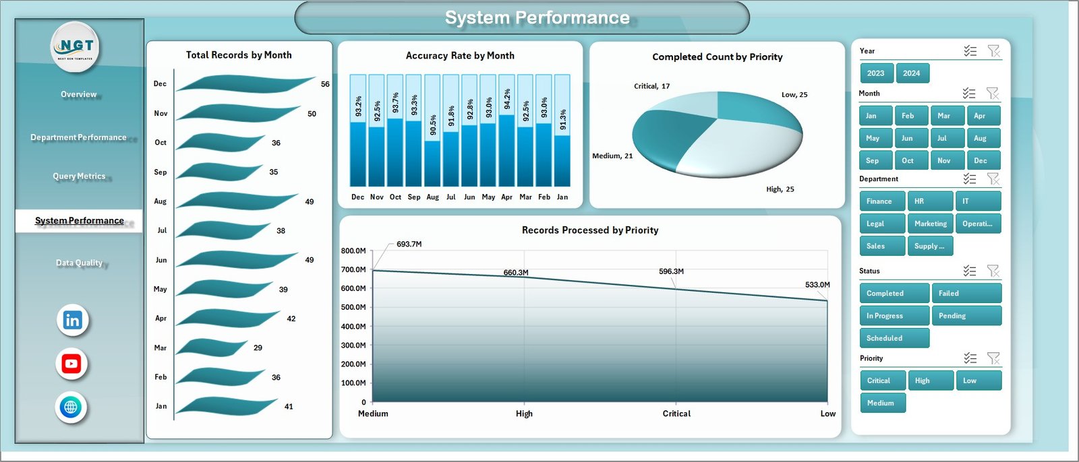The width and height of the screenshot is (1079, 462).
Task: Clear the Year slicer filter
Action: (993, 51)
